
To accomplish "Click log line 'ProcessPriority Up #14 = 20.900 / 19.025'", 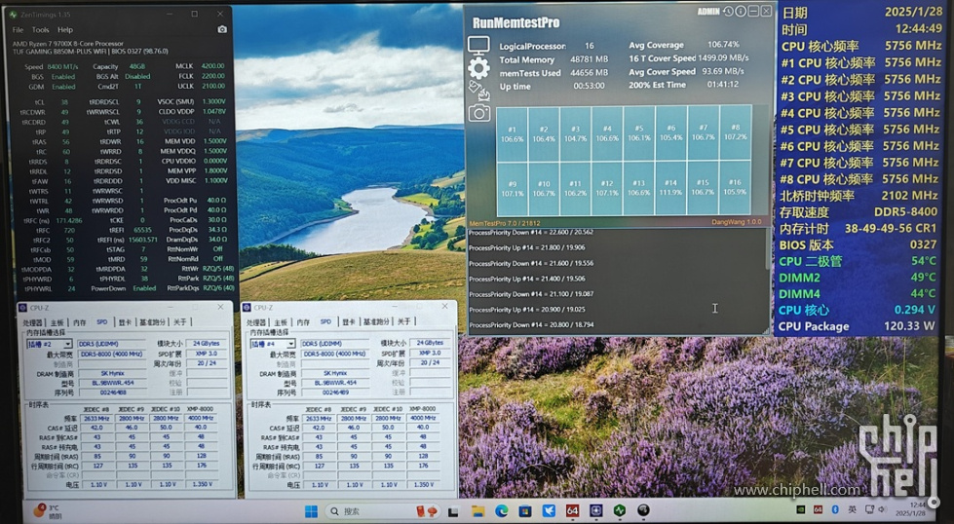I will (527, 310).
